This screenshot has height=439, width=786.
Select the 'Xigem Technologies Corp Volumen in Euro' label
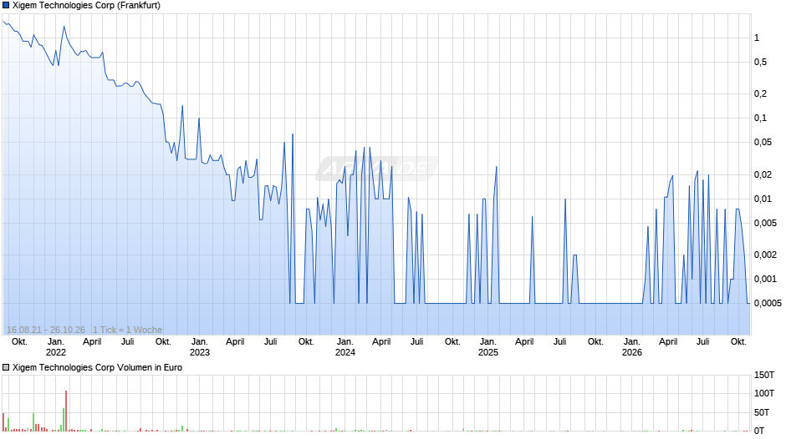click(97, 367)
